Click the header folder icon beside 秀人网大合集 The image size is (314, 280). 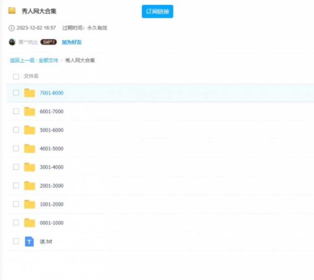pyautogui.click(x=12, y=10)
